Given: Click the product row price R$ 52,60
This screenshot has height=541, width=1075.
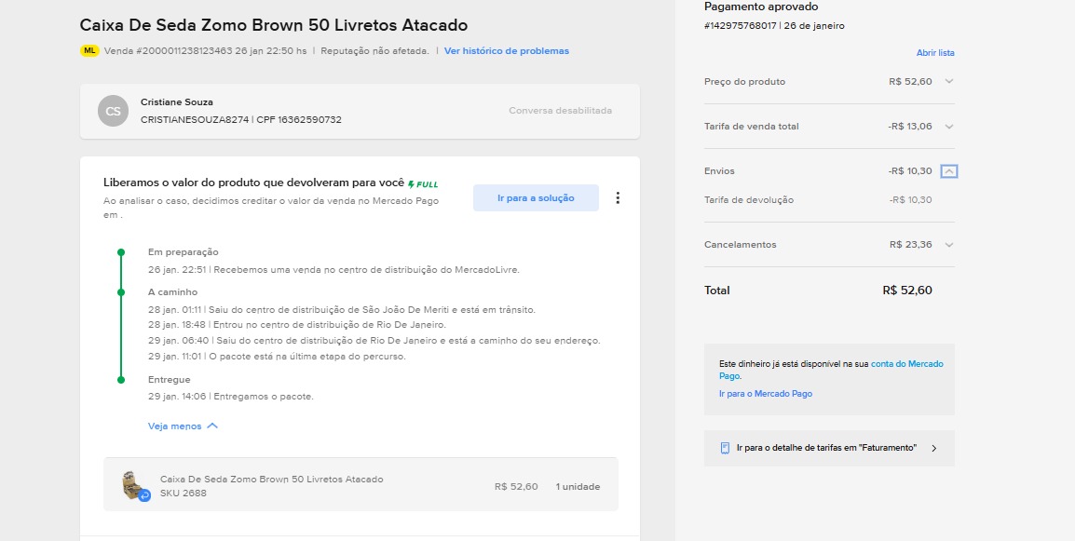Looking at the screenshot, I should click(x=516, y=487).
